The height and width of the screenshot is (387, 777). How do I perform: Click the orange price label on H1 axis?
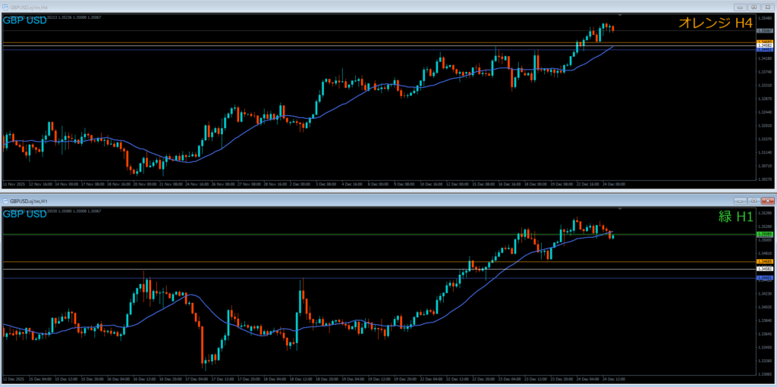coord(764,261)
